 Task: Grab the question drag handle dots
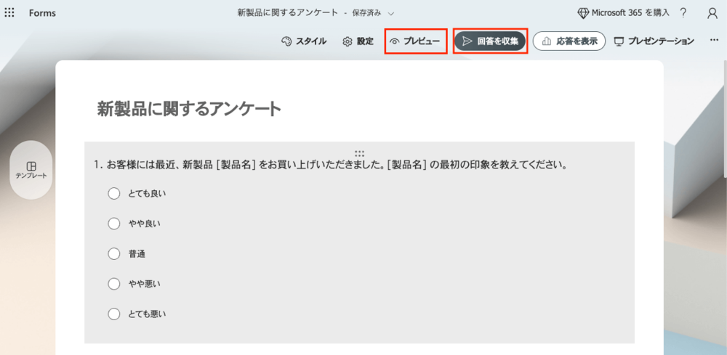point(359,153)
